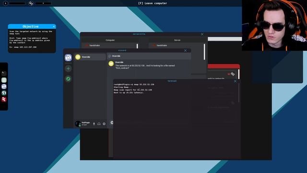This screenshot has height=173, width=307.
Task: Click the experience progress bar in top bar
Action: [x=17, y=3]
